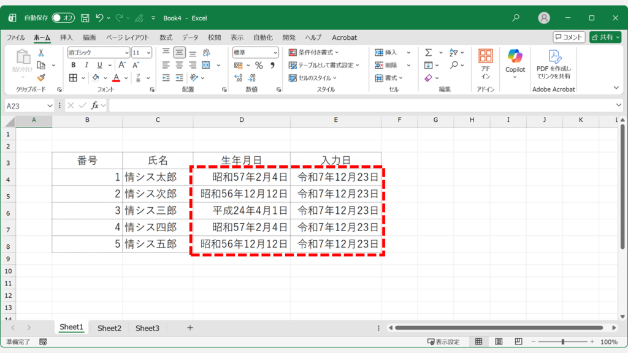This screenshot has height=353, width=628.
Task: Open the Sheet2 worksheet tab
Action: (109, 328)
